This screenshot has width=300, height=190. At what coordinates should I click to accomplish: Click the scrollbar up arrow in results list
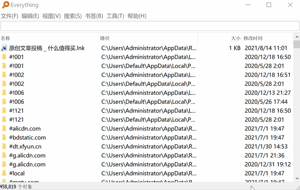point(297,37)
